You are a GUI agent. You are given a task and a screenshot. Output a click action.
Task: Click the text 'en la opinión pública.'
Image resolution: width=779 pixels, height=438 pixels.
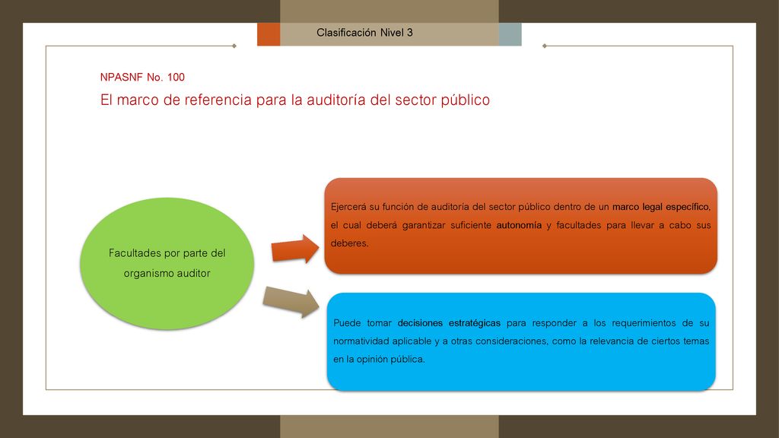[x=379, y=360]
